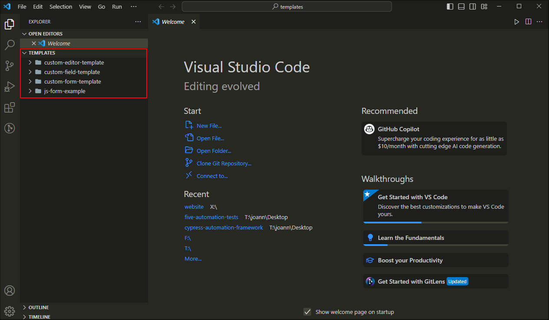Open the Search view icon
Image resolution: width=549 pixels, height=320 pixels.
(x=10, y=45)
